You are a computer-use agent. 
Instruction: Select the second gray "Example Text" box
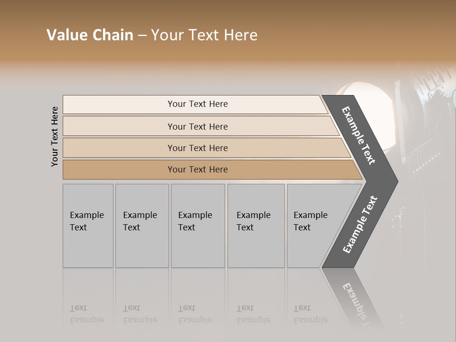(142, 226)
